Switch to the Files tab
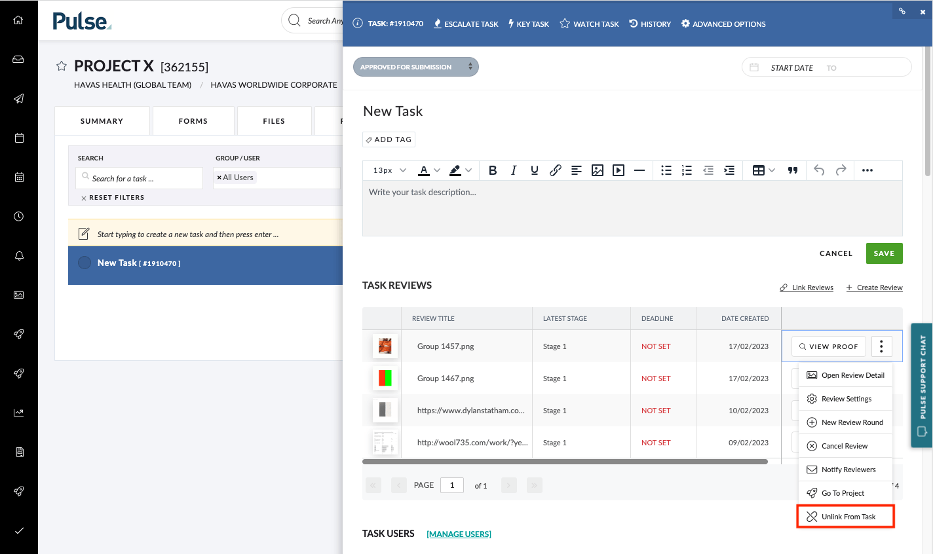This screenshot has height=554, width=933. 274,121
